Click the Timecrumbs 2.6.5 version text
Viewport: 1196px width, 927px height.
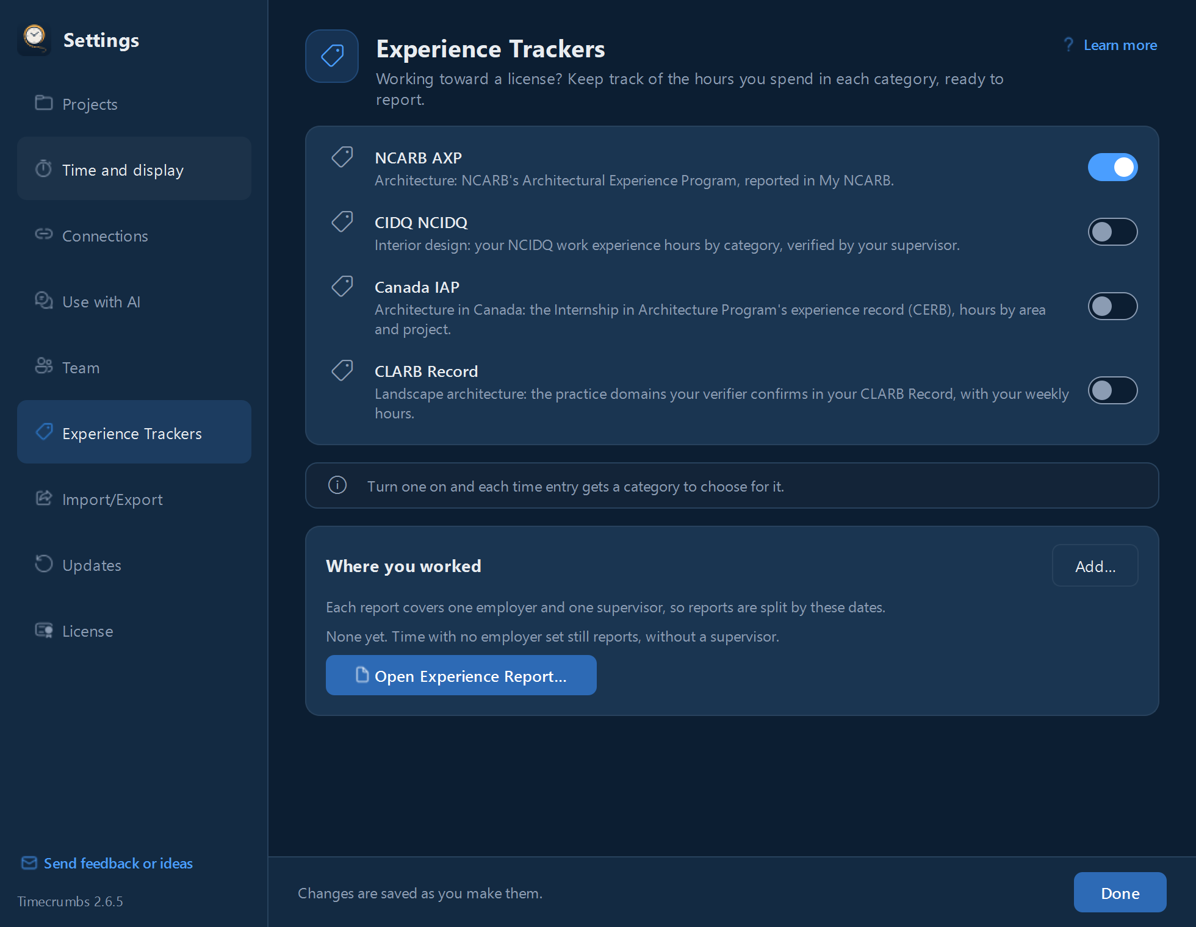[70, 901]
